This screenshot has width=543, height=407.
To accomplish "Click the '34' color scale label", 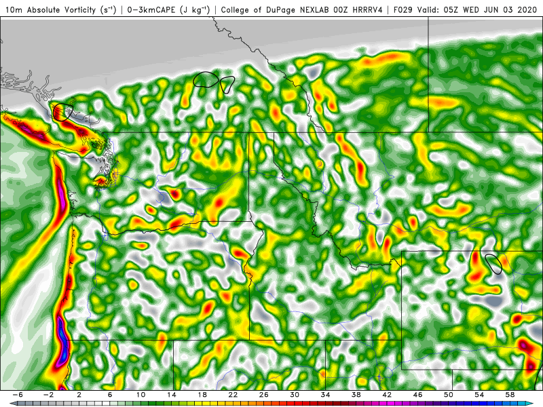I will pos(325,395).
